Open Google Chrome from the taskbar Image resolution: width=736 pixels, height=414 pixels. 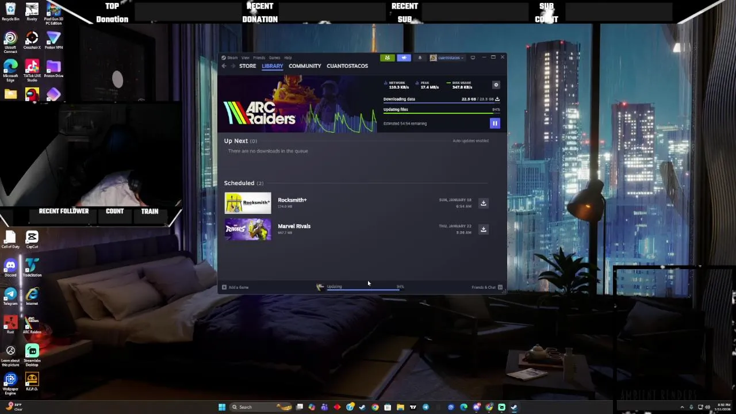pos(375,407)
